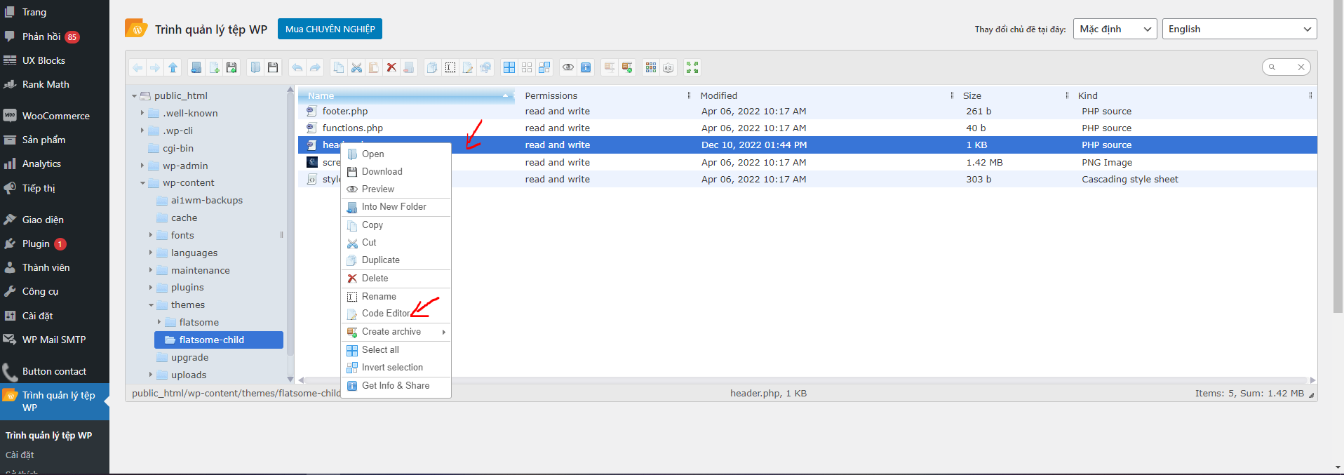1344x475 pixels.
Task: Expand the uploads folder in tree
Action: pyautogui.click(x=151, y=375)
